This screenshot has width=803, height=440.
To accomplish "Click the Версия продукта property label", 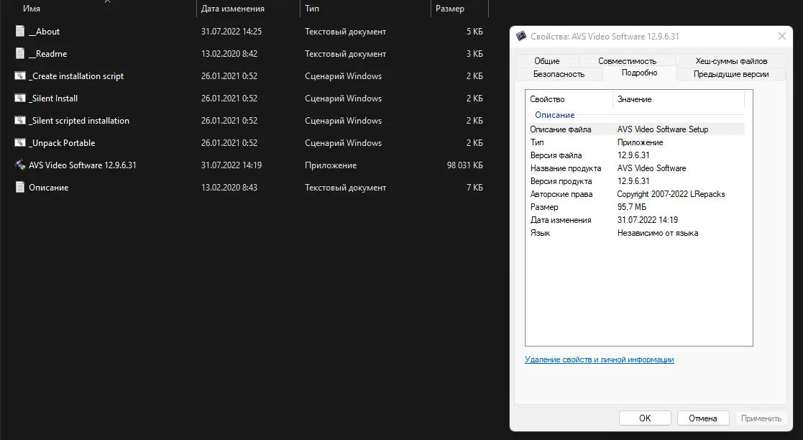I will tap(561, 180).
